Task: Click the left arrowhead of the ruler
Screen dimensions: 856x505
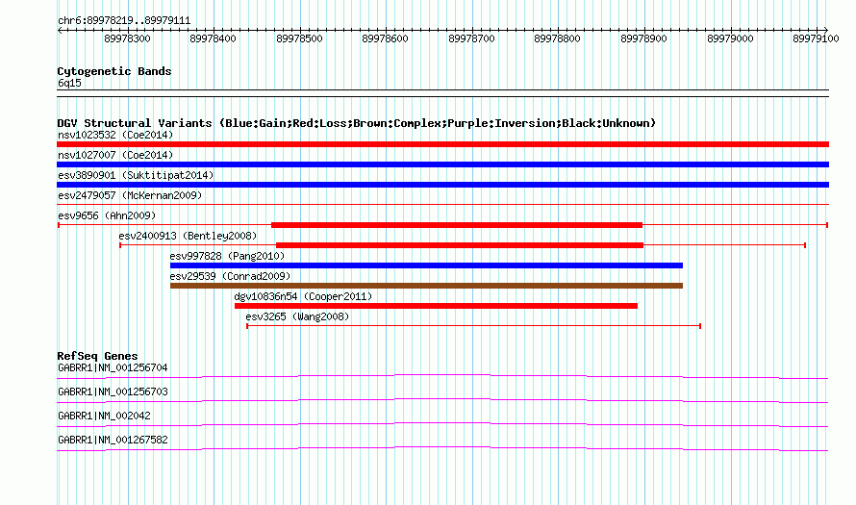Action: (x=60, y=30)
